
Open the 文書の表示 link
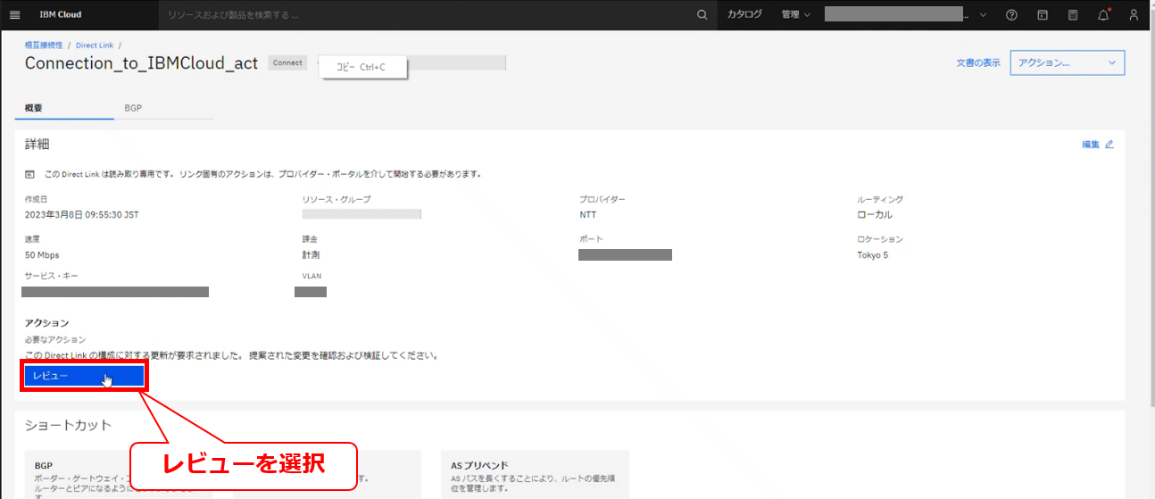pyautogui.click(x=978, y=62)
